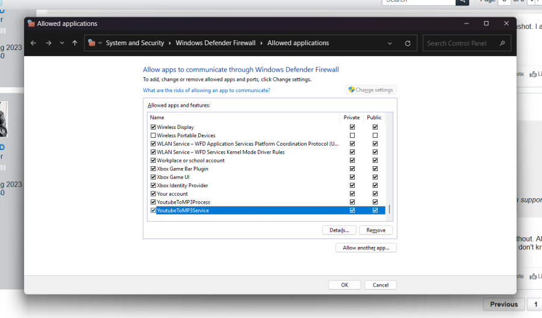This screenshot has height=318, width=542.
Task: Click Allow another app button
Action: point(366,248)
